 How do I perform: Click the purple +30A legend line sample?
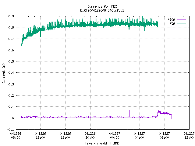coord(182,19)
